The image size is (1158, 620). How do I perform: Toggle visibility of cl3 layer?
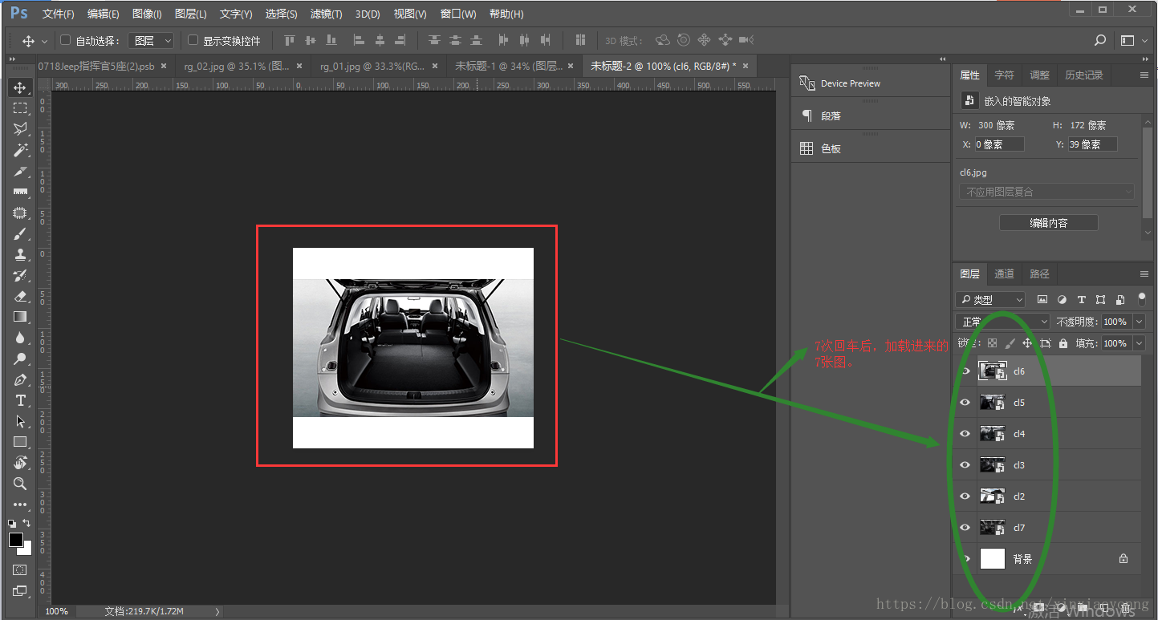pyautogui.click(x=965, y=465)
